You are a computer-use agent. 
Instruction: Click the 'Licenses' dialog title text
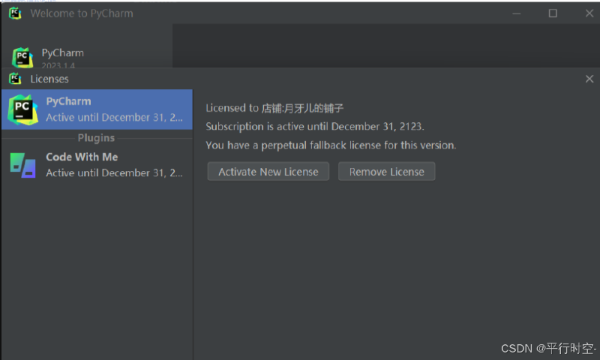tap(49, 79)
